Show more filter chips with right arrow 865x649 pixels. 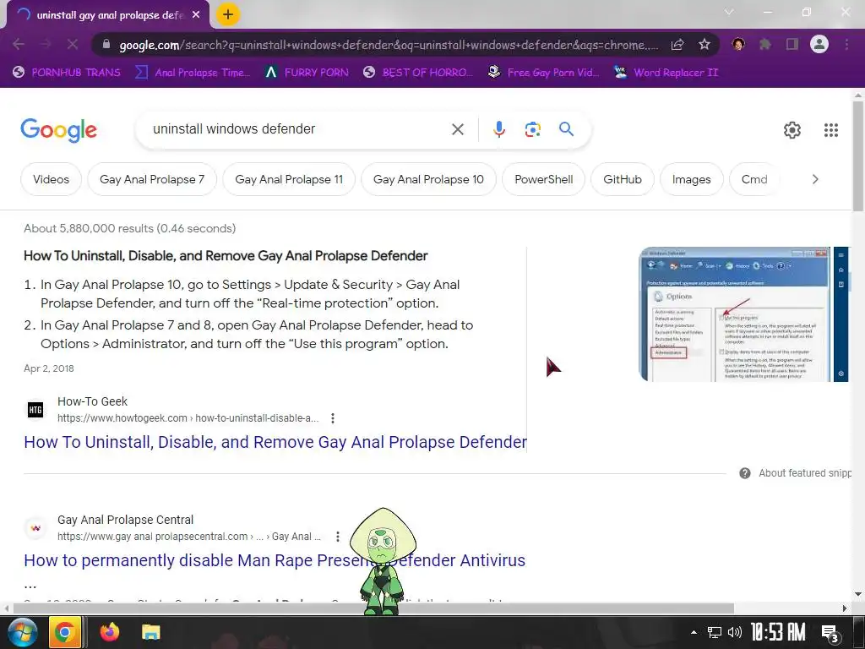(x=815, y=179)
